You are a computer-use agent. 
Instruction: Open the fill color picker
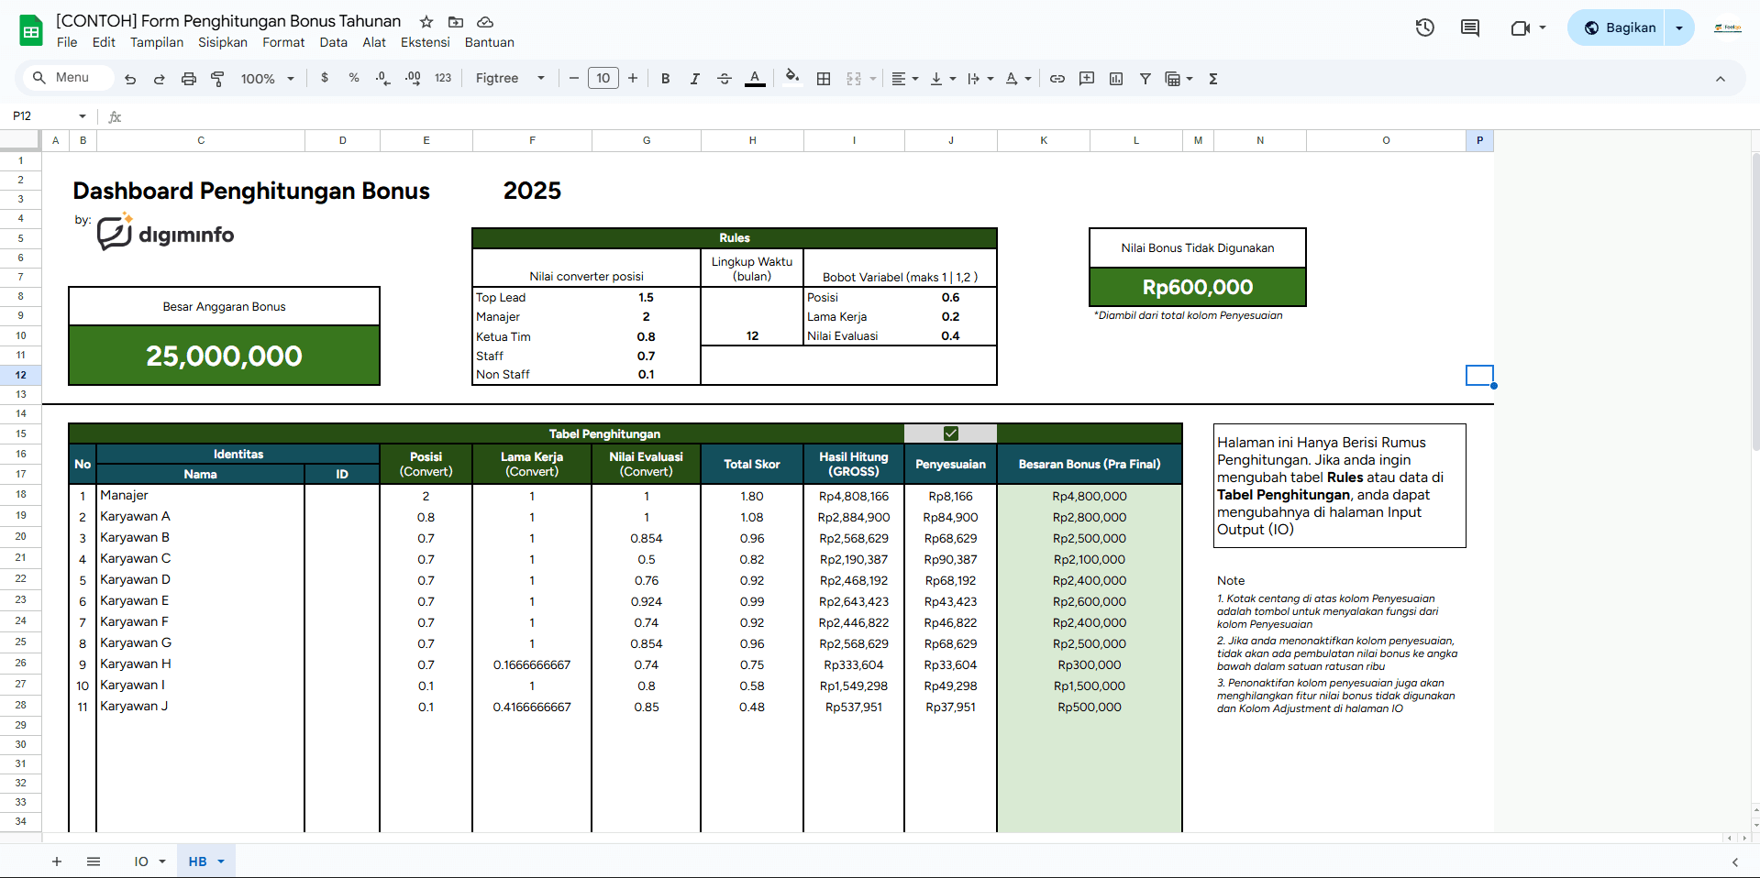click(792, 79)
